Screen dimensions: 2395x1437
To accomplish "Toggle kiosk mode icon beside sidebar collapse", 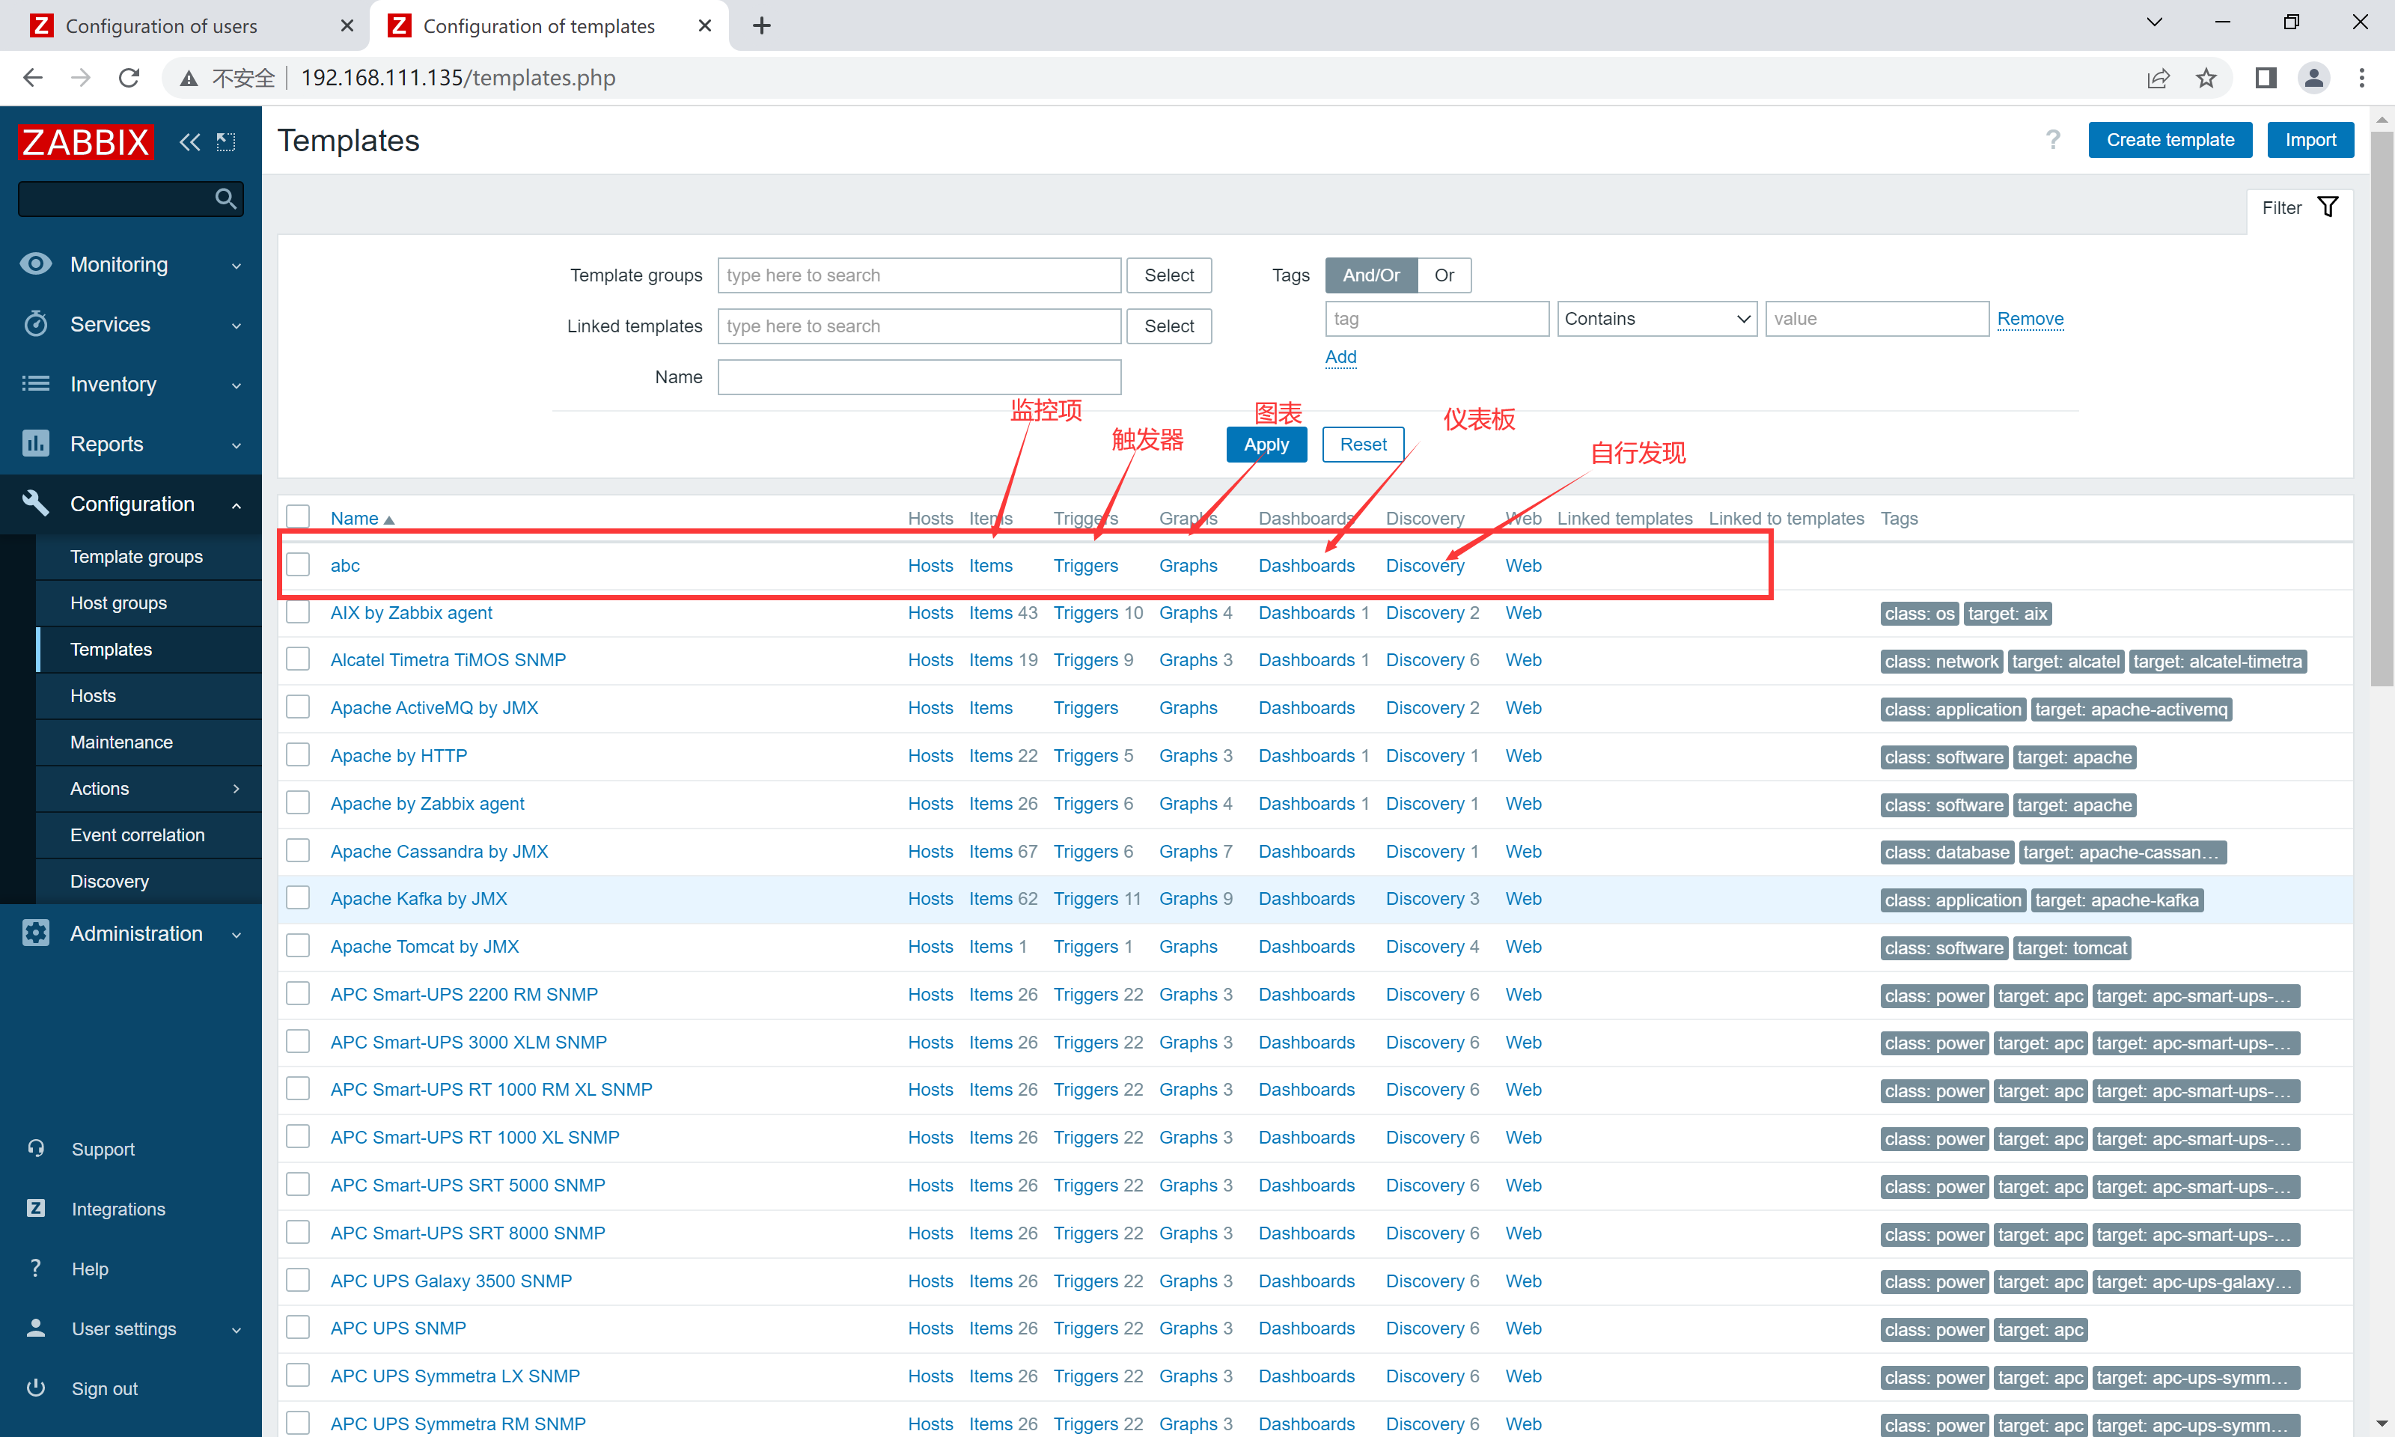I will (x=225, y=142).
